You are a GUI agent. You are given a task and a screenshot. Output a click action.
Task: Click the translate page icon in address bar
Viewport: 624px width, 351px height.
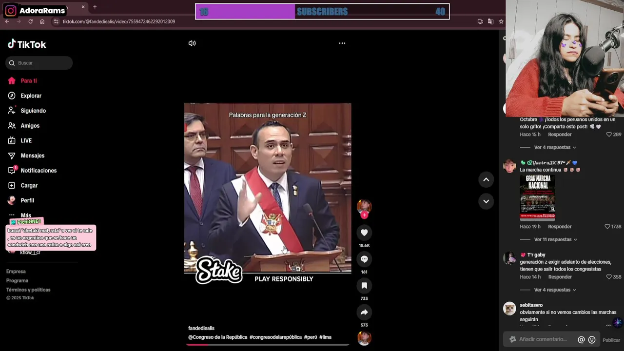tap(490, 21)
